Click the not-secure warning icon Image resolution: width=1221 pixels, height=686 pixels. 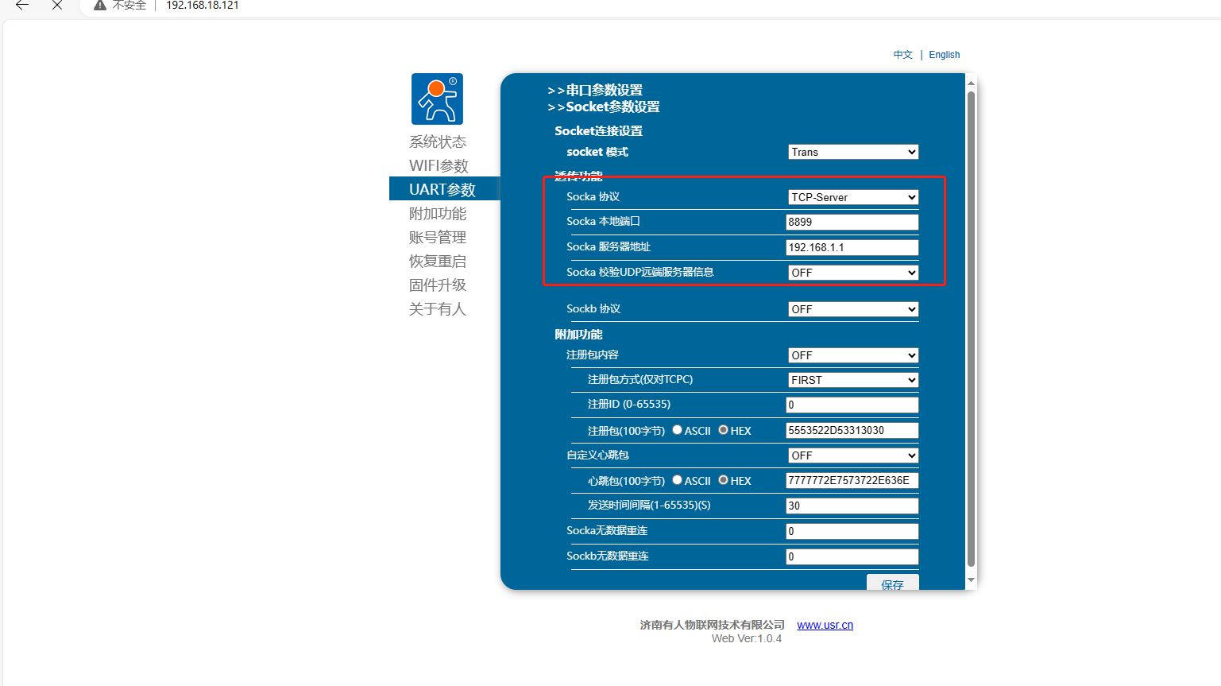(x=100, y=6)
